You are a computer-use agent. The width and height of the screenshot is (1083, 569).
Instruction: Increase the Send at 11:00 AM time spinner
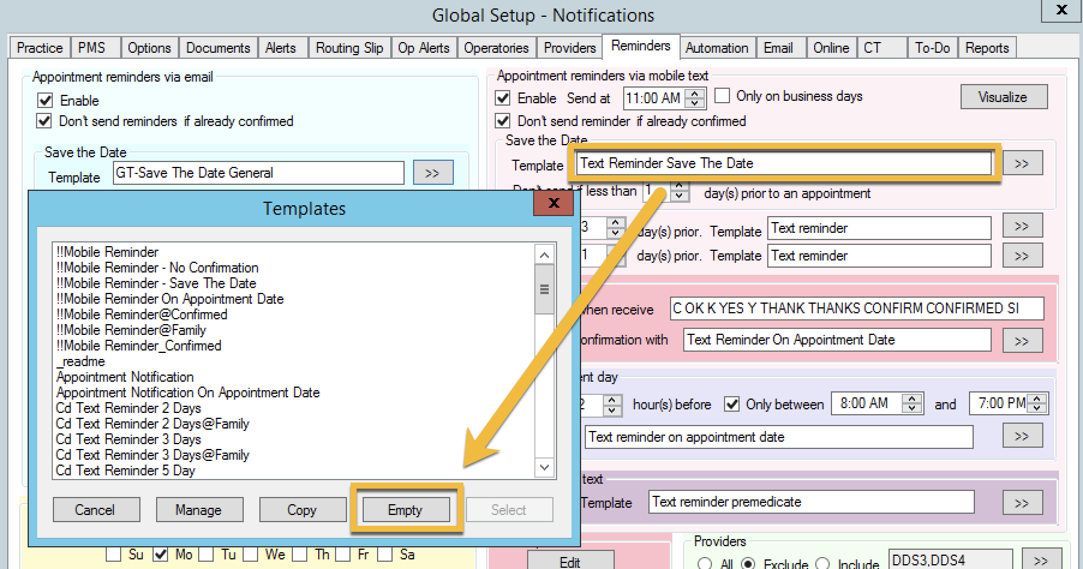[x=695, y=93]
